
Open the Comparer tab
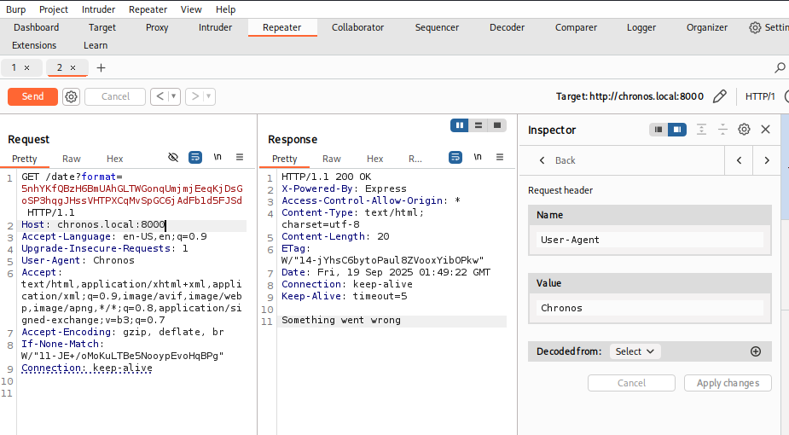tap(576, 27)
